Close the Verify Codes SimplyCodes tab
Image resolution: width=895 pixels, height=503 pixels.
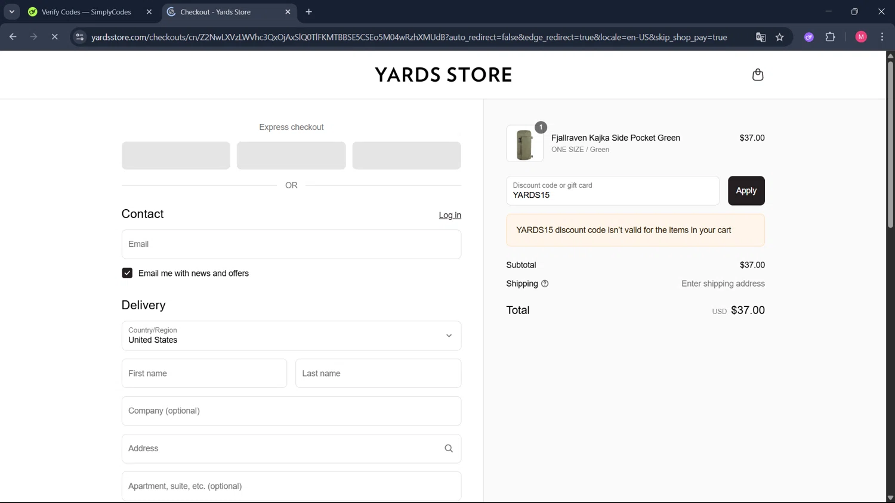(149, 12)
